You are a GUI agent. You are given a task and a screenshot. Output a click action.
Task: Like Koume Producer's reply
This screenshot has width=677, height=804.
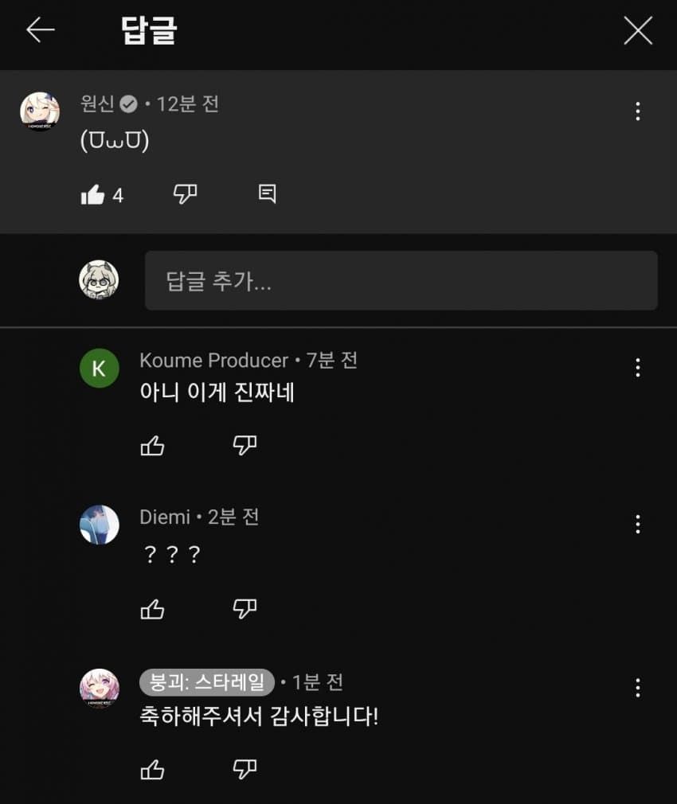coord(152,446)
